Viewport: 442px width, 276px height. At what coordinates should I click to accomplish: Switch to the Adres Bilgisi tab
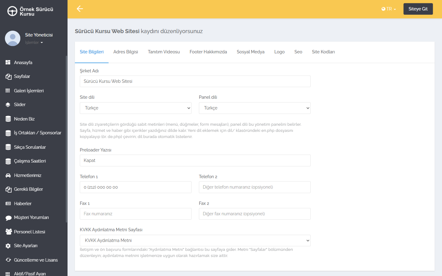(x=126, y=52)
